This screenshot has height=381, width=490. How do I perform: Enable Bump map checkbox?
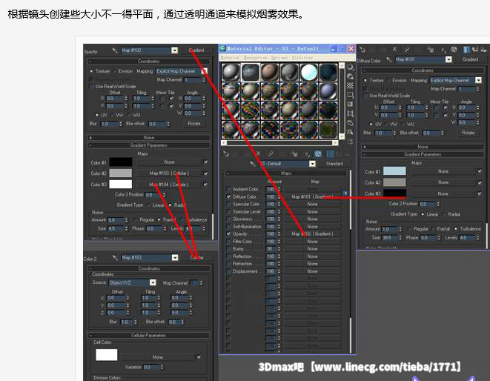point(229,249)
